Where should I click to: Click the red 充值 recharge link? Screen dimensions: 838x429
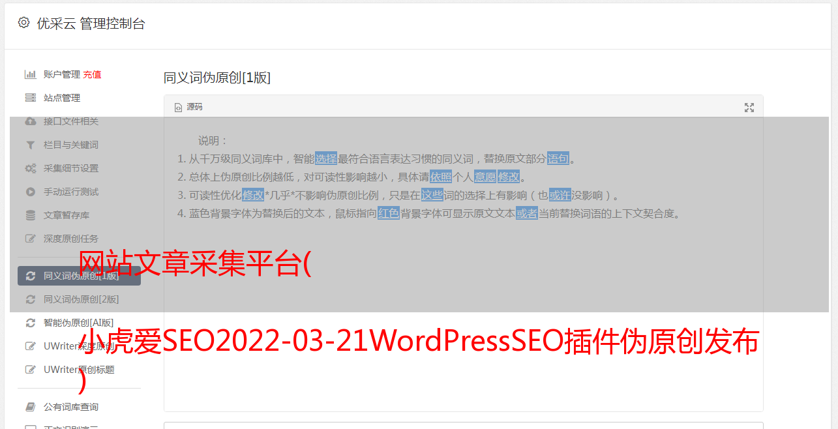pyautogui.click(x=93, y=74)
